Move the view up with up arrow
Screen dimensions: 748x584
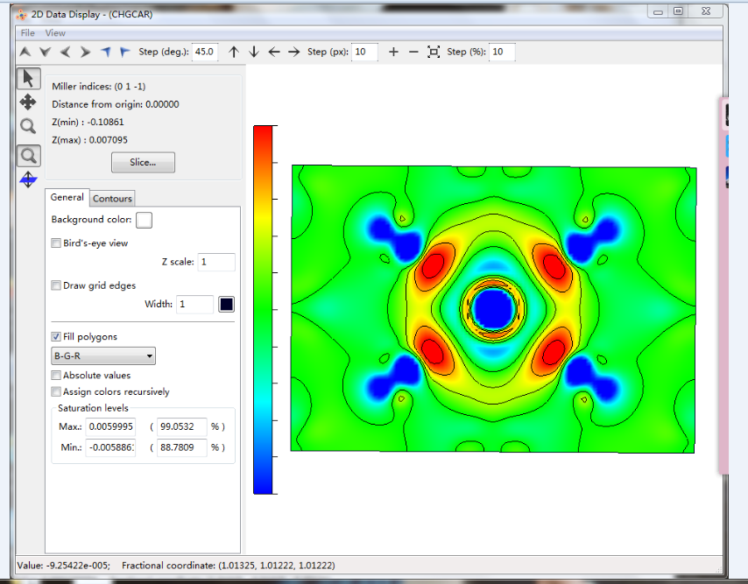[234, 53]
